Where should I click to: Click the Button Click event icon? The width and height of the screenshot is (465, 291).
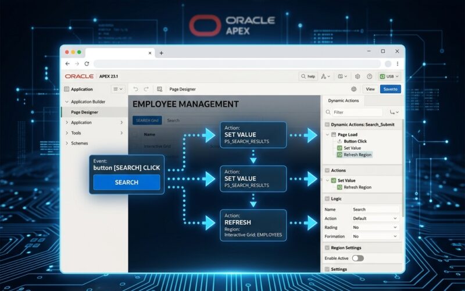point(339,141)
